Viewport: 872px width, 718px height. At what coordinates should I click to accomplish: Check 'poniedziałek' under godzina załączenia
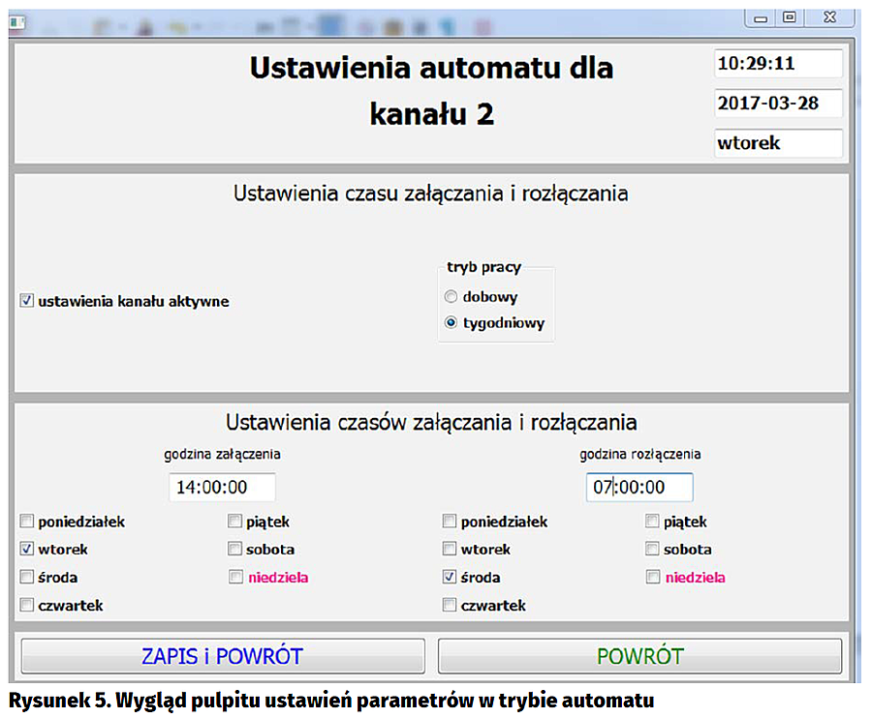[27, 522]
